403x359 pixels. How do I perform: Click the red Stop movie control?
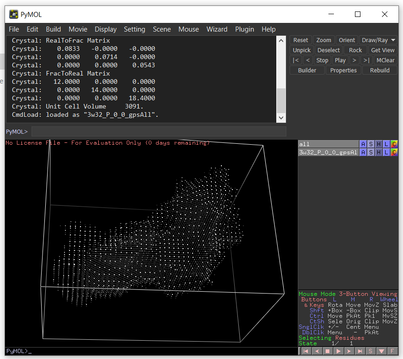click(x=328, y=351)
